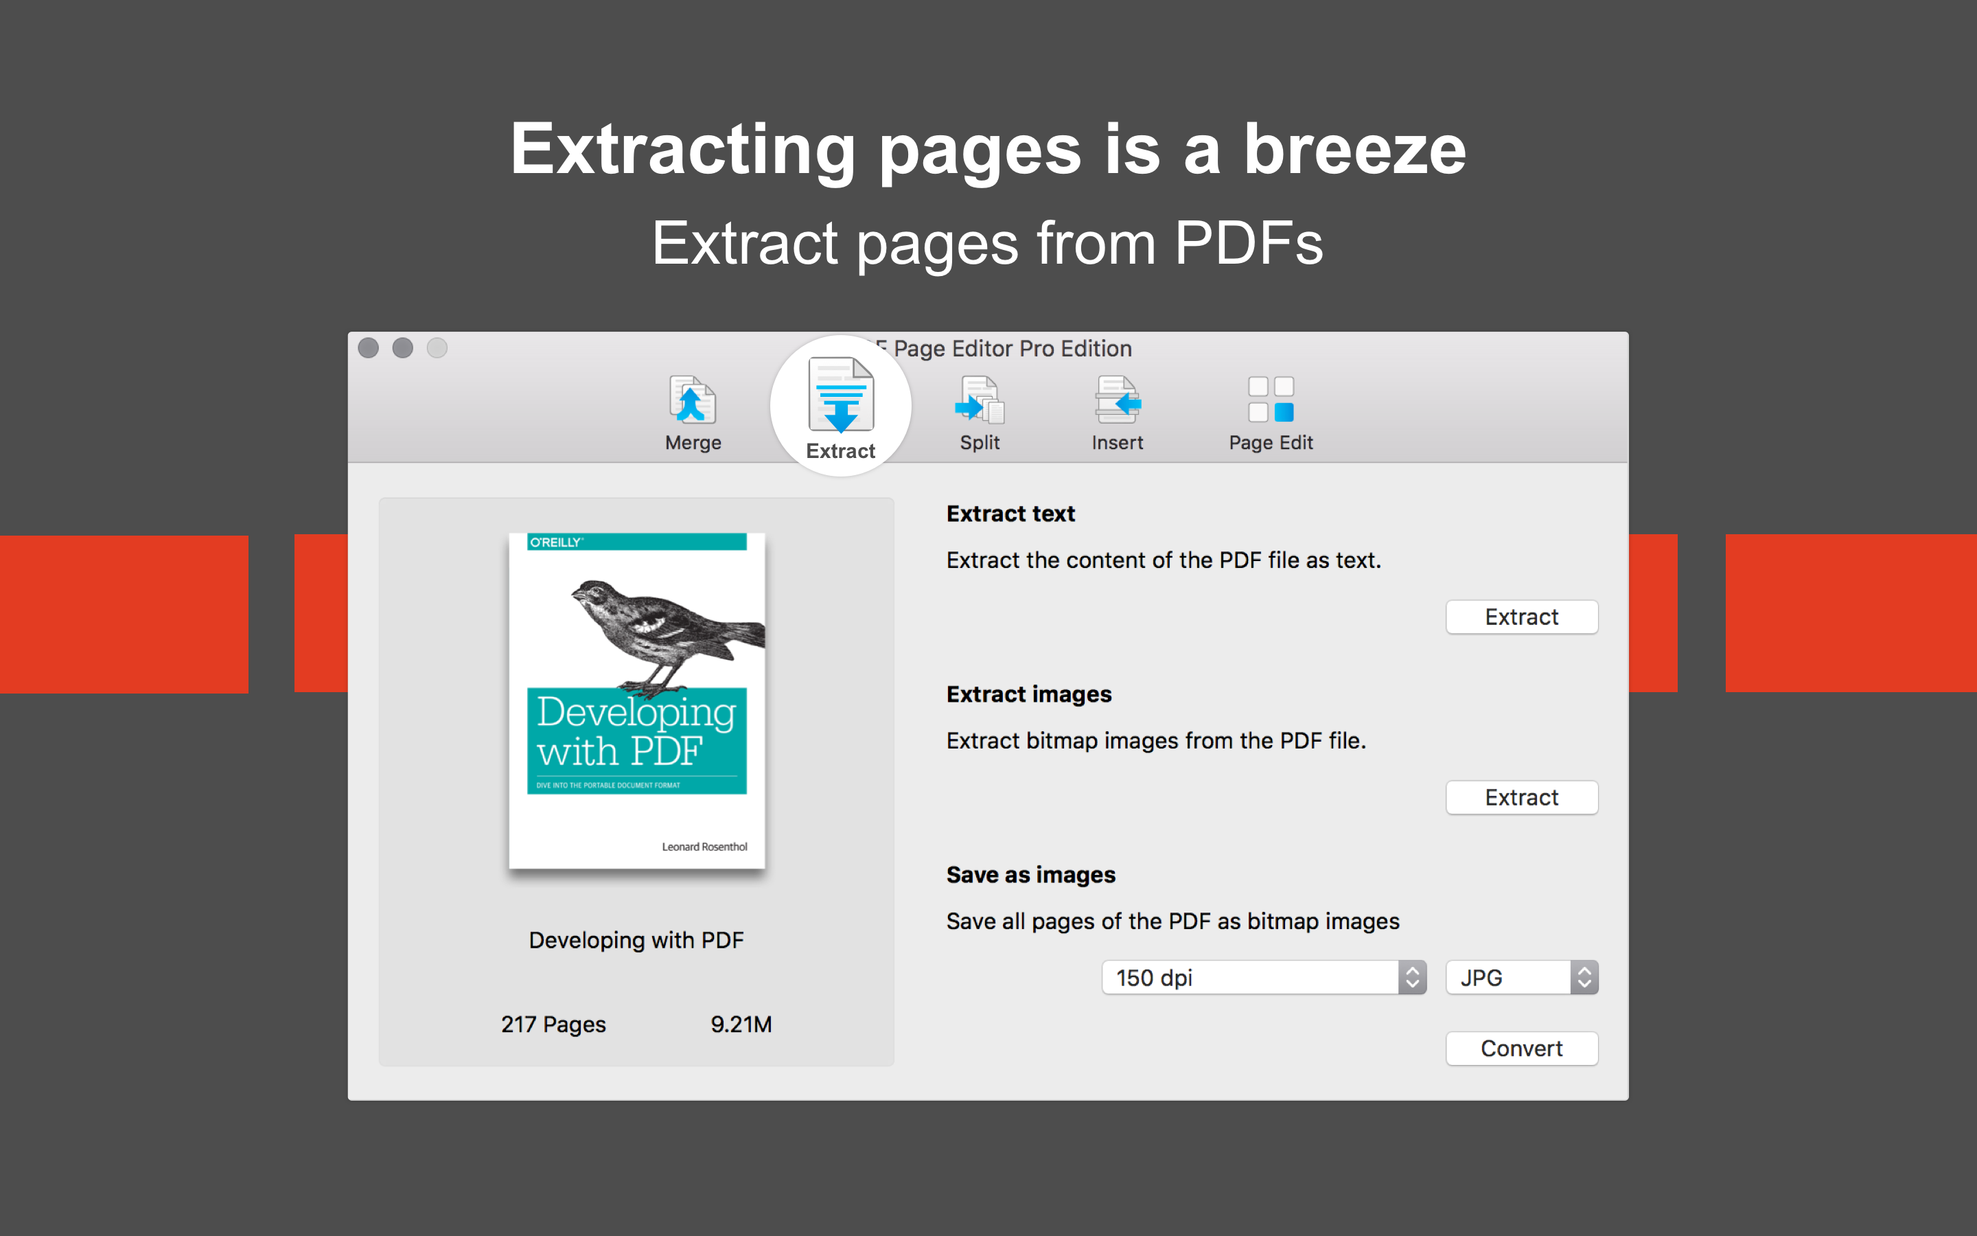Click the Extract button under Extract images

pos(1521,798)
